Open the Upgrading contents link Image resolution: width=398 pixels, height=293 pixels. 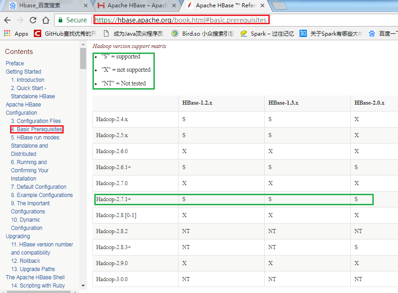(18, 236)
